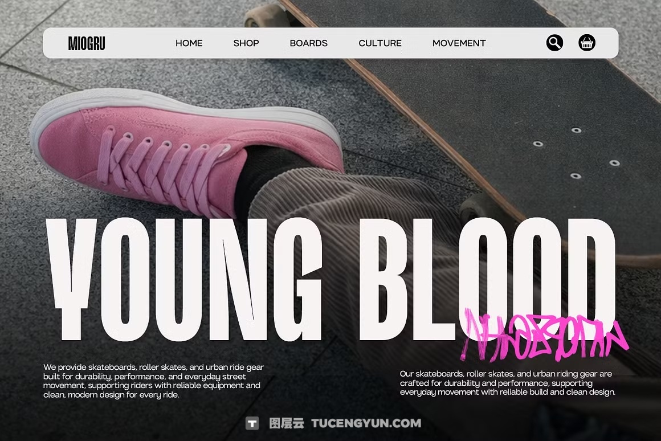The image size is (661, 441).
Task: Navigate to the MOVEMENT section
Action: [x=459, y=43]
